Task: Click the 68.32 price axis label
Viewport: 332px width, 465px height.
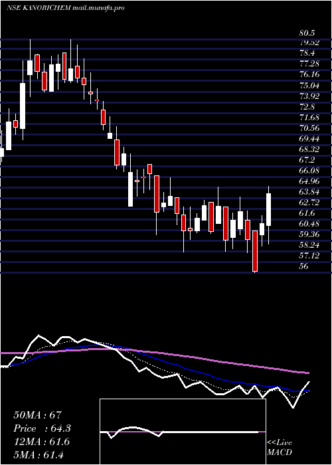Action: tap(309, 149)
